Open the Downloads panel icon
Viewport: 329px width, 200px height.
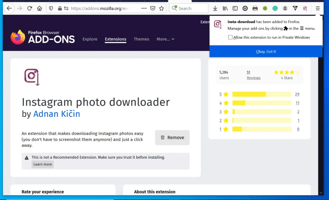[215, 8]
